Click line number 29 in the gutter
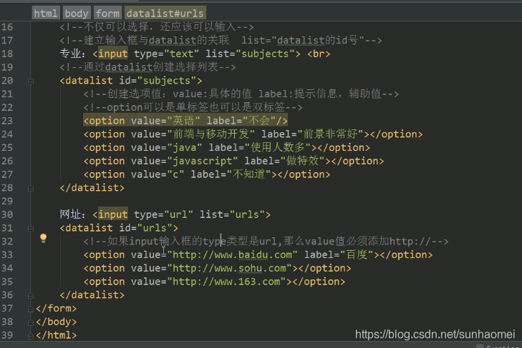This screenshot has height=348, width=522. tap(7, 201)
